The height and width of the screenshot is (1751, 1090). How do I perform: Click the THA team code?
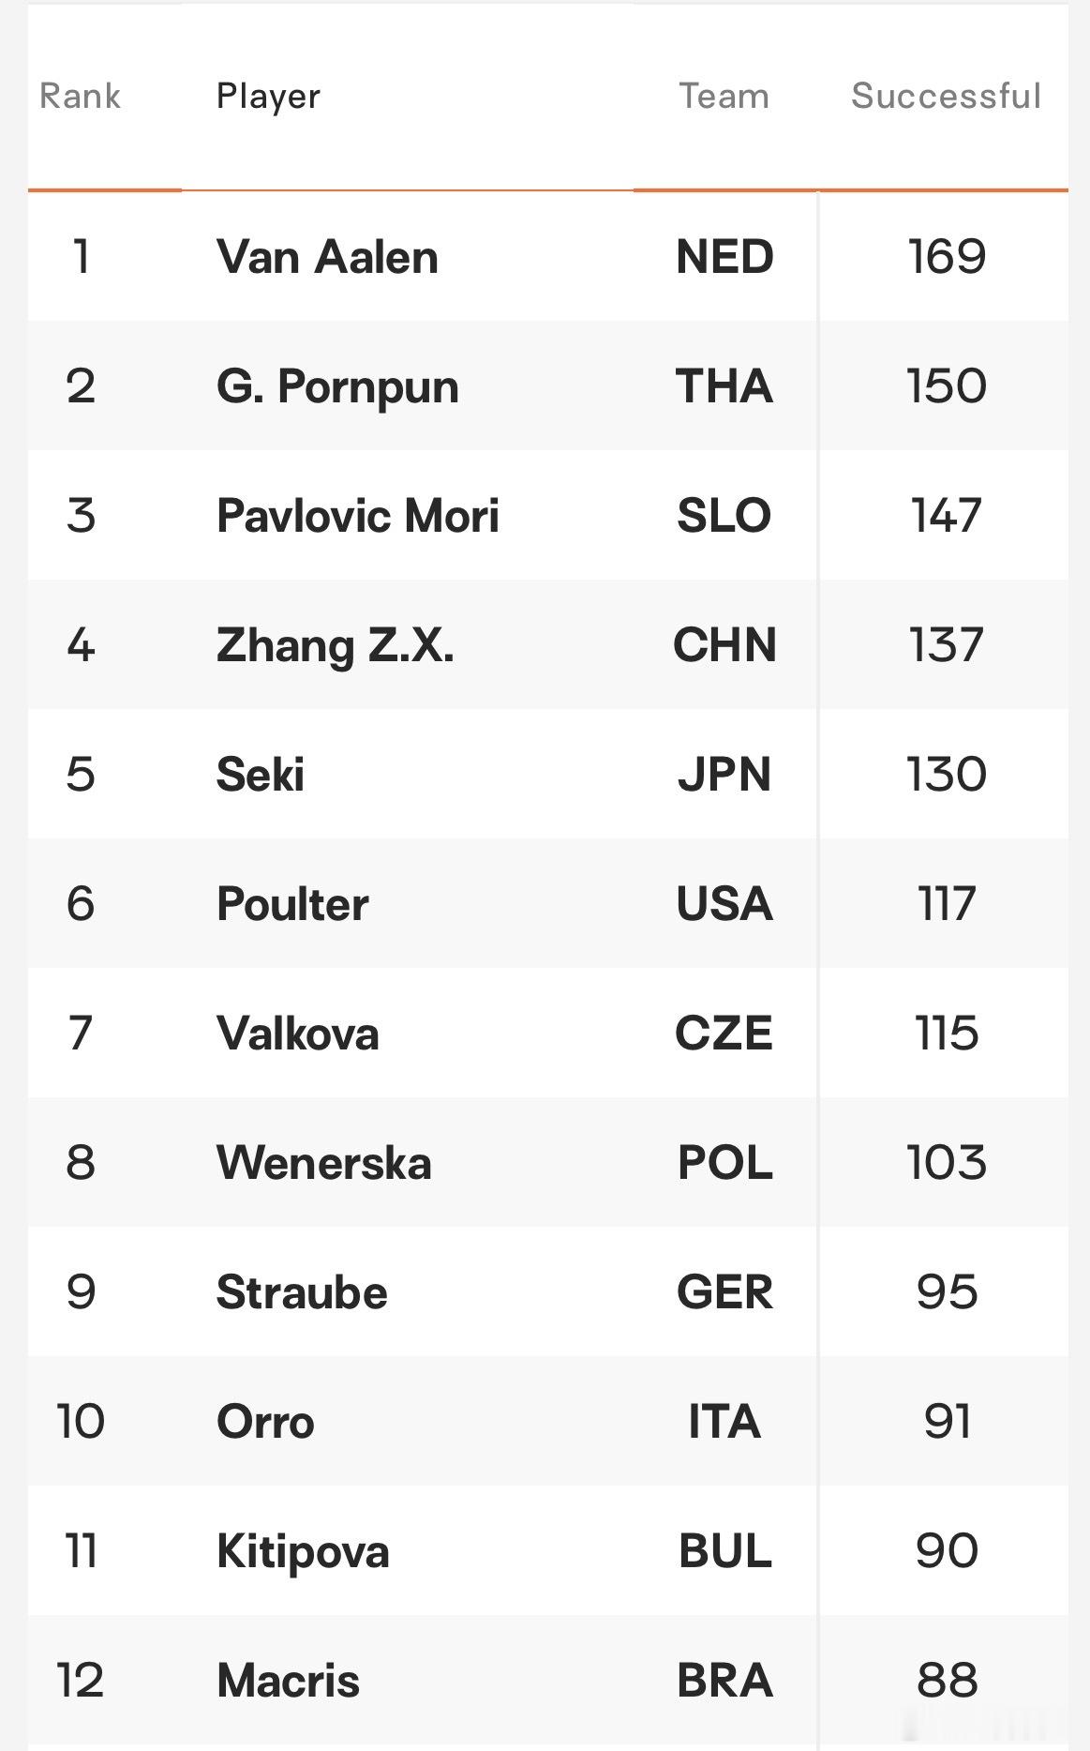point(724,386)
